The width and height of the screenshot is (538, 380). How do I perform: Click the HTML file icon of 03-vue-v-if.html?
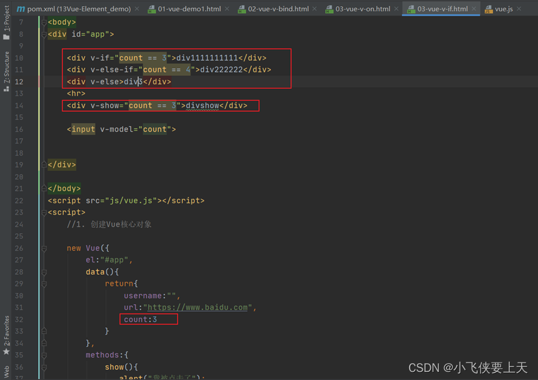(x=411, y=9)
